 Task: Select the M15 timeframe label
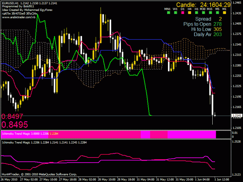(x=210, y=9)
